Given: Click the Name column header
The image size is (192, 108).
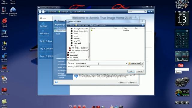Looking at the screenshot, I should (x=93, y=28).
